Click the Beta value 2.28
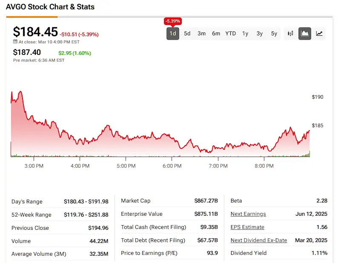 point(322,201)
